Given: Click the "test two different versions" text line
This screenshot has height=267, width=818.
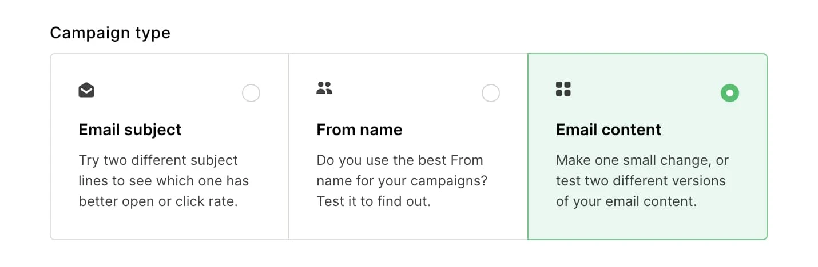Looking at the screenshot, I should [641, 181].
